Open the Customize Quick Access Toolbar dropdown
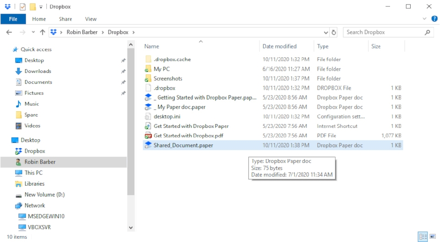 (41, 7)
